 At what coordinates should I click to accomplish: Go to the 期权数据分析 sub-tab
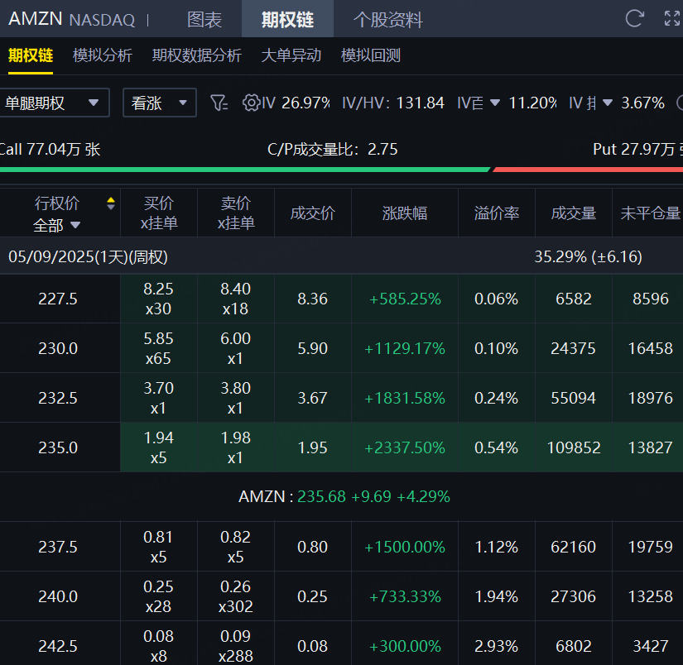(x=197, y=55)
